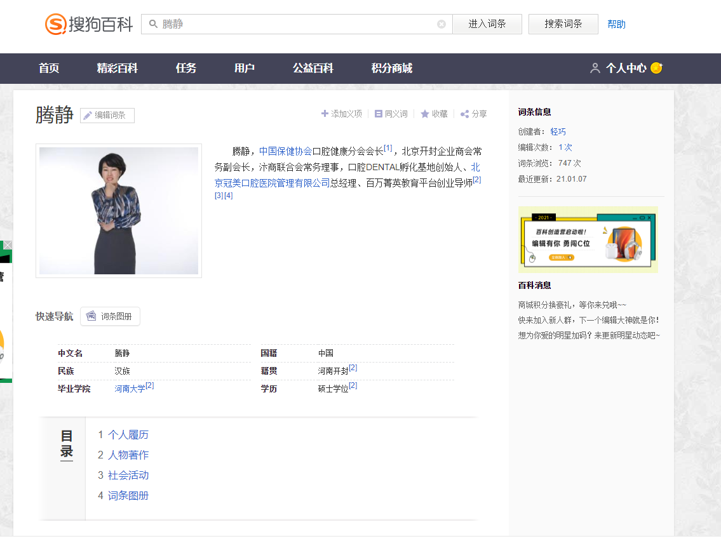Open 个人中心 in the navigation bar
The width and height of the screenshot is (721, 541).
tap(626, 68)
